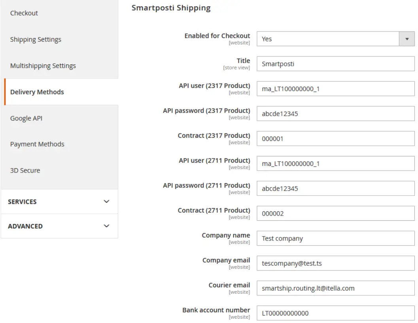Click the Courier email label
The height and width of the screenshot is (323, 418).
[x=229, y=285]
